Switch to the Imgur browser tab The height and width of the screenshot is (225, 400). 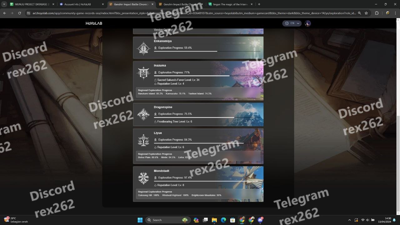[230, 4]
